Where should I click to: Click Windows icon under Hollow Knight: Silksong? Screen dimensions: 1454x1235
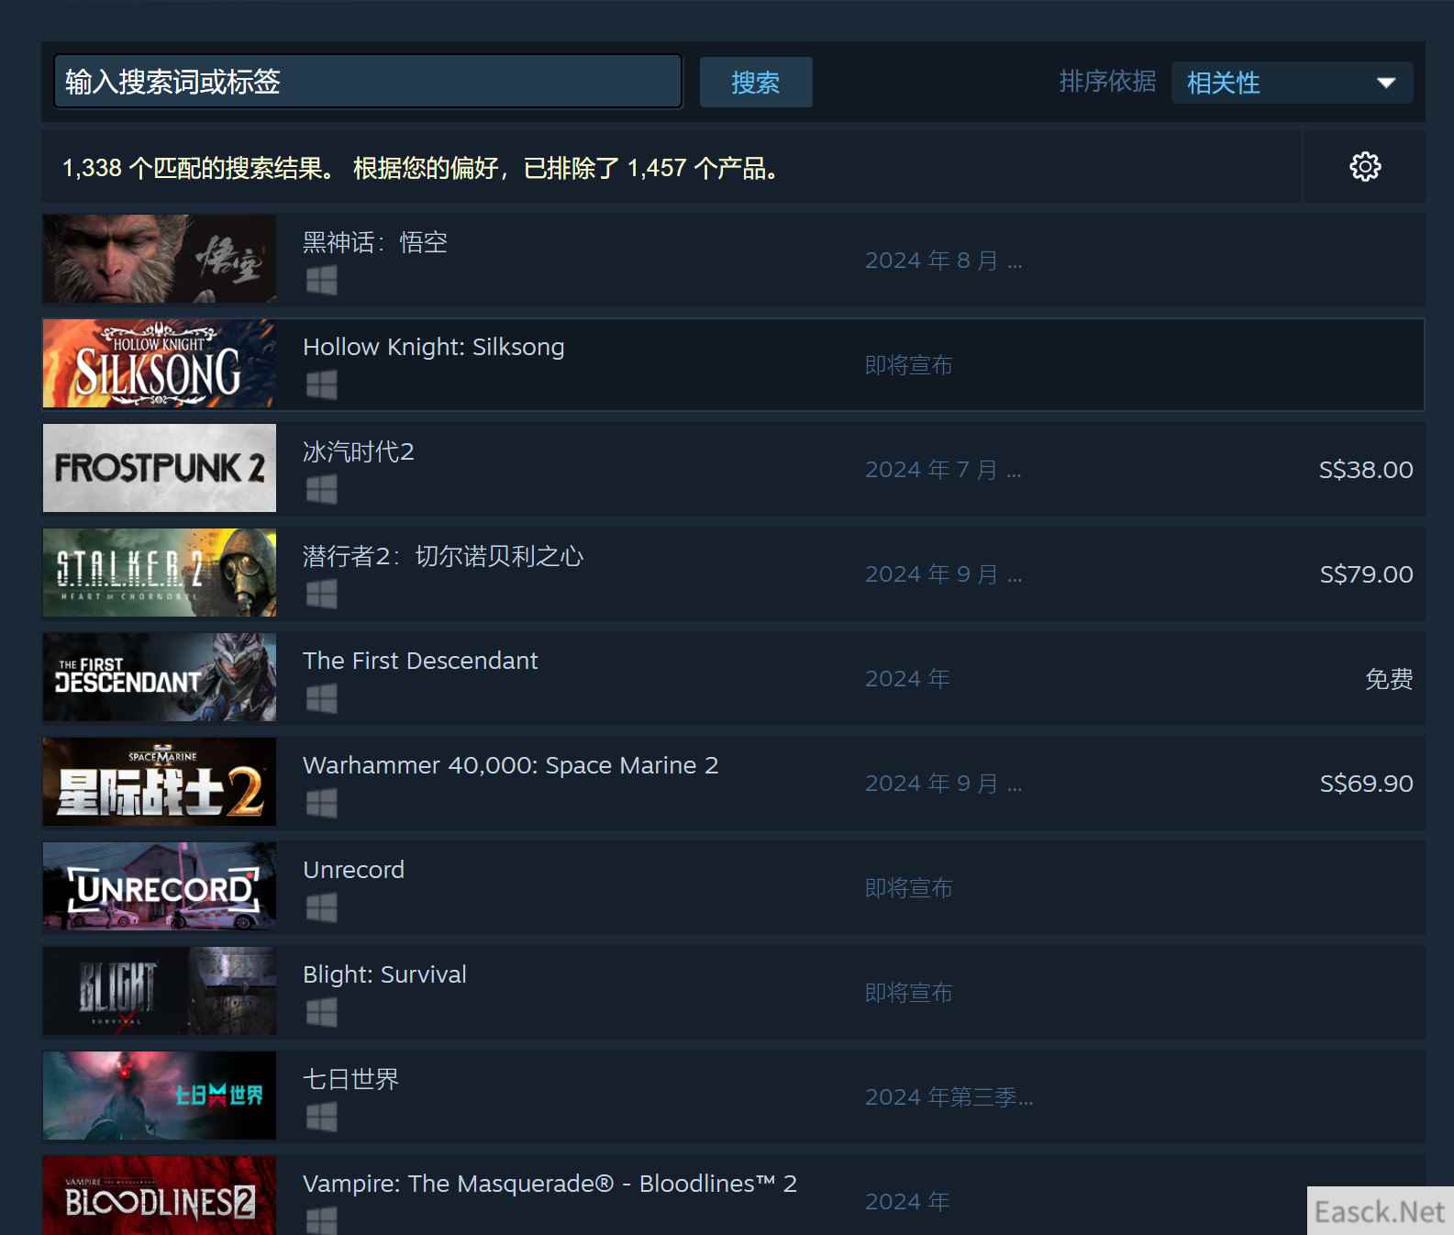point(321,385)
